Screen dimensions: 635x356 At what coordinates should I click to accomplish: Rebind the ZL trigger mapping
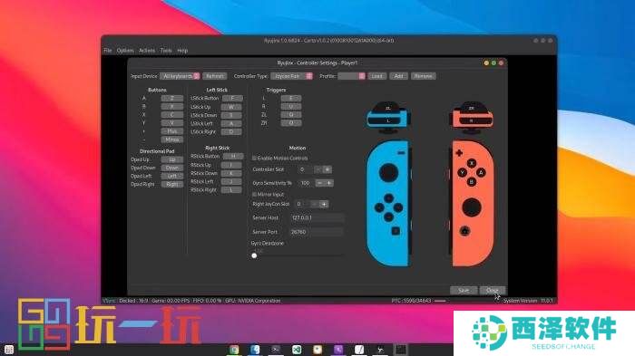[291, 115]
